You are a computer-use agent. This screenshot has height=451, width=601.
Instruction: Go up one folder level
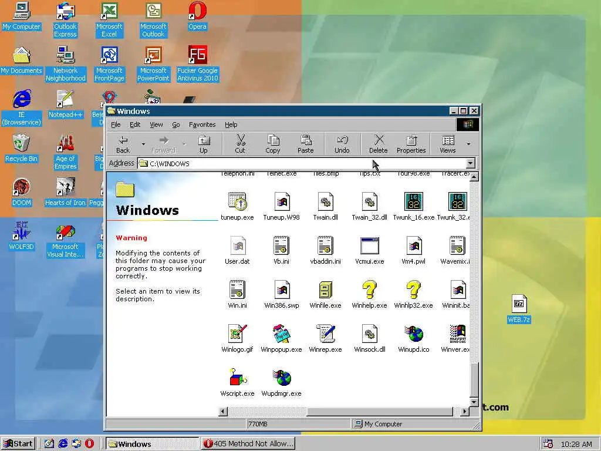click(204, 144)
